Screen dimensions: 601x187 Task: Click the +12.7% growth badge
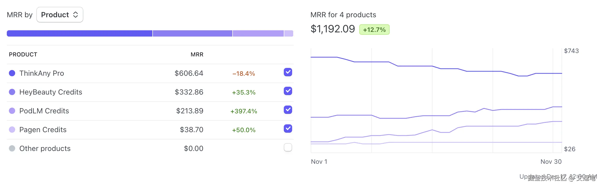coord(374,30)
